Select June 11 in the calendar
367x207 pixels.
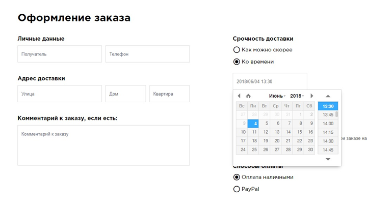point(253,132)
